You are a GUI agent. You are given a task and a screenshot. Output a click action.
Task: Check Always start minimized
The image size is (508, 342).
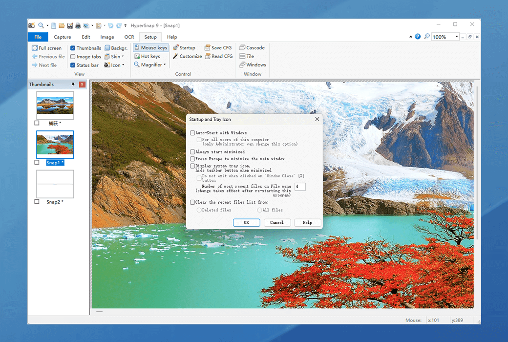pyautogui.click(x=192, y=152)
